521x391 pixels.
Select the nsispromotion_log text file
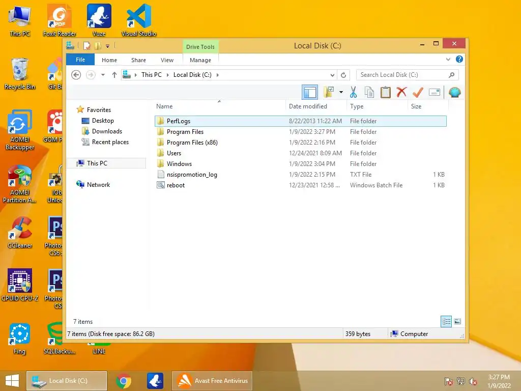[300, 174]
